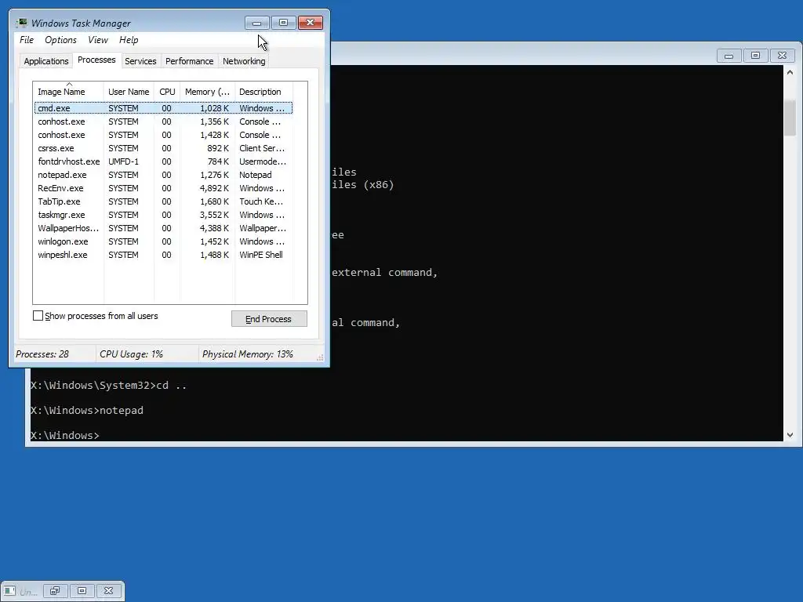Select the notepad.exe process
The image size is (803, 602).
click(163, 175)
